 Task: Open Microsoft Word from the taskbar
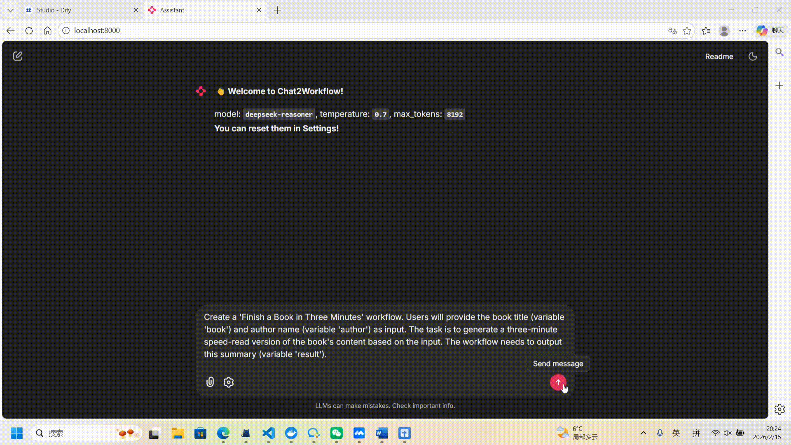click(382, 433)
